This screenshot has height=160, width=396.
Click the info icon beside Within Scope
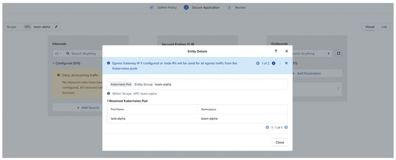click(x=109, y=93)
